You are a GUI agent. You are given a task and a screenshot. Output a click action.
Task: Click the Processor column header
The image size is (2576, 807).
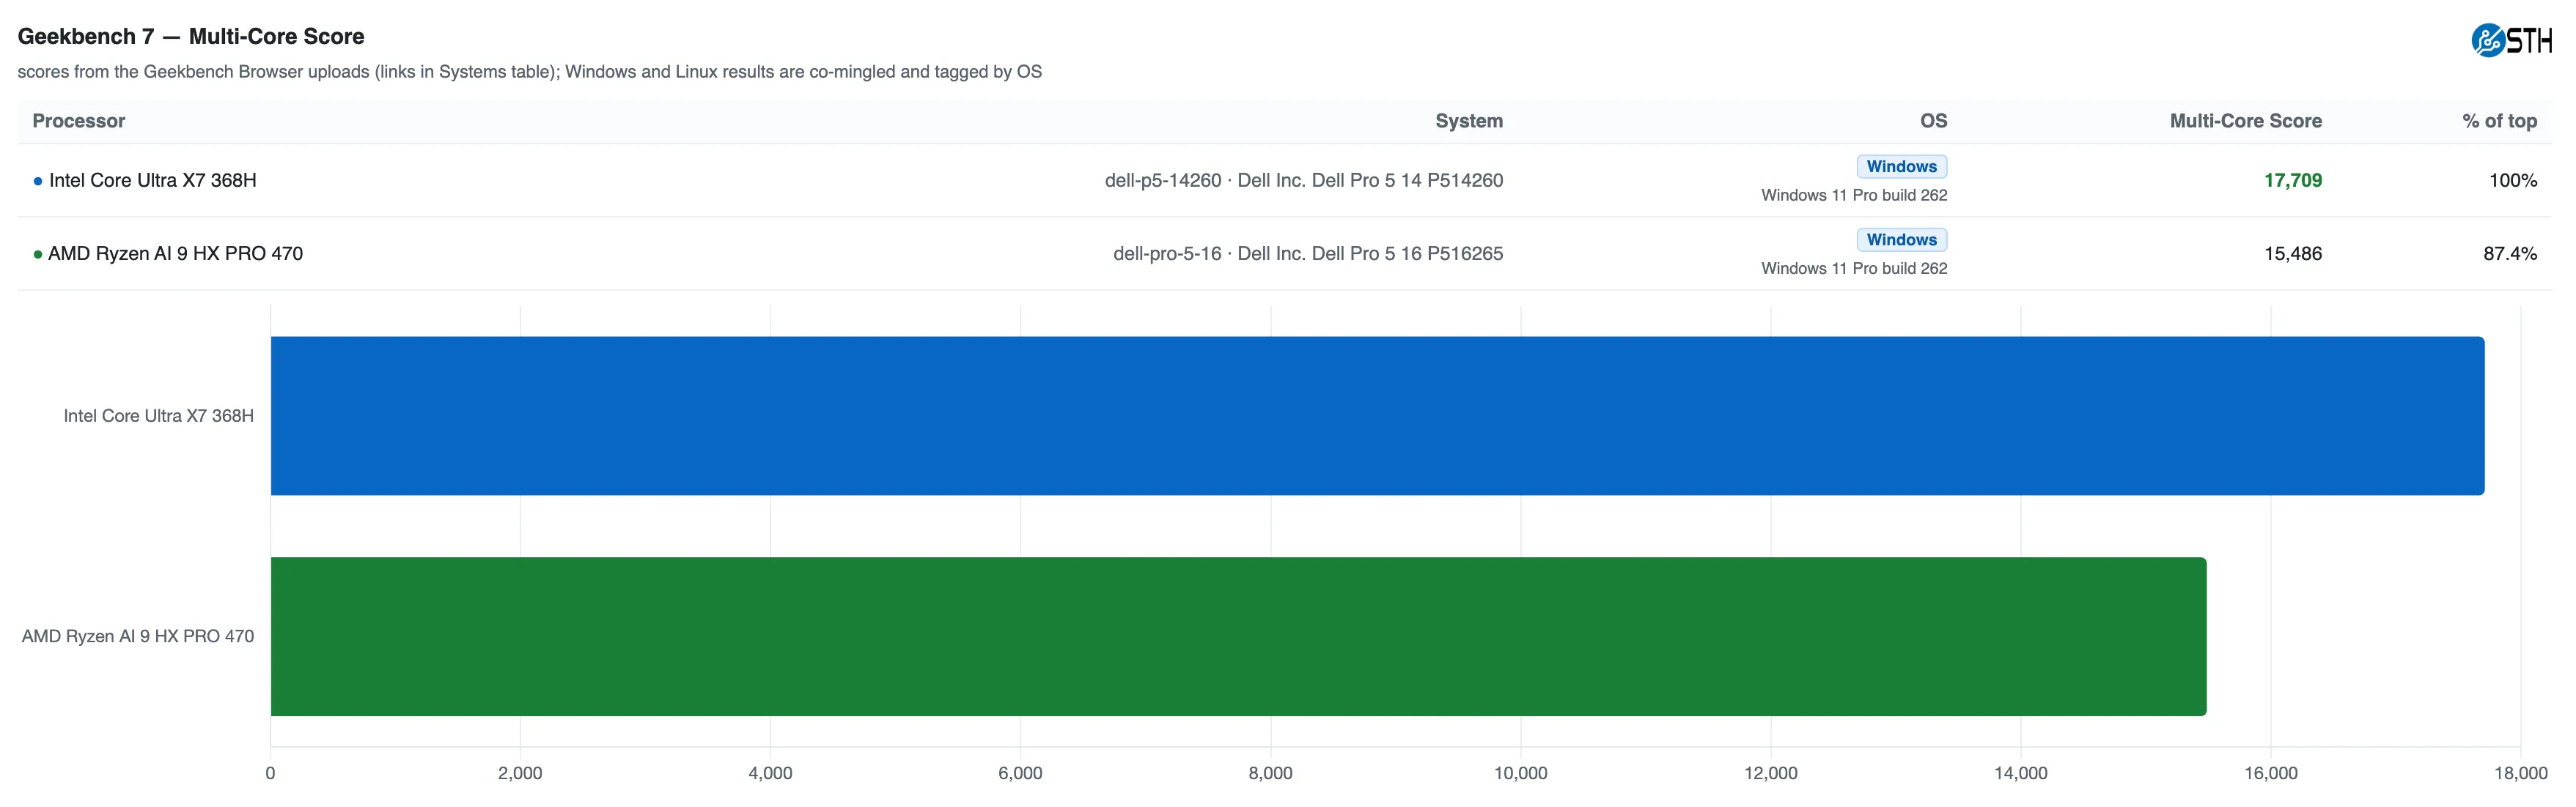[x=79, y=121]
